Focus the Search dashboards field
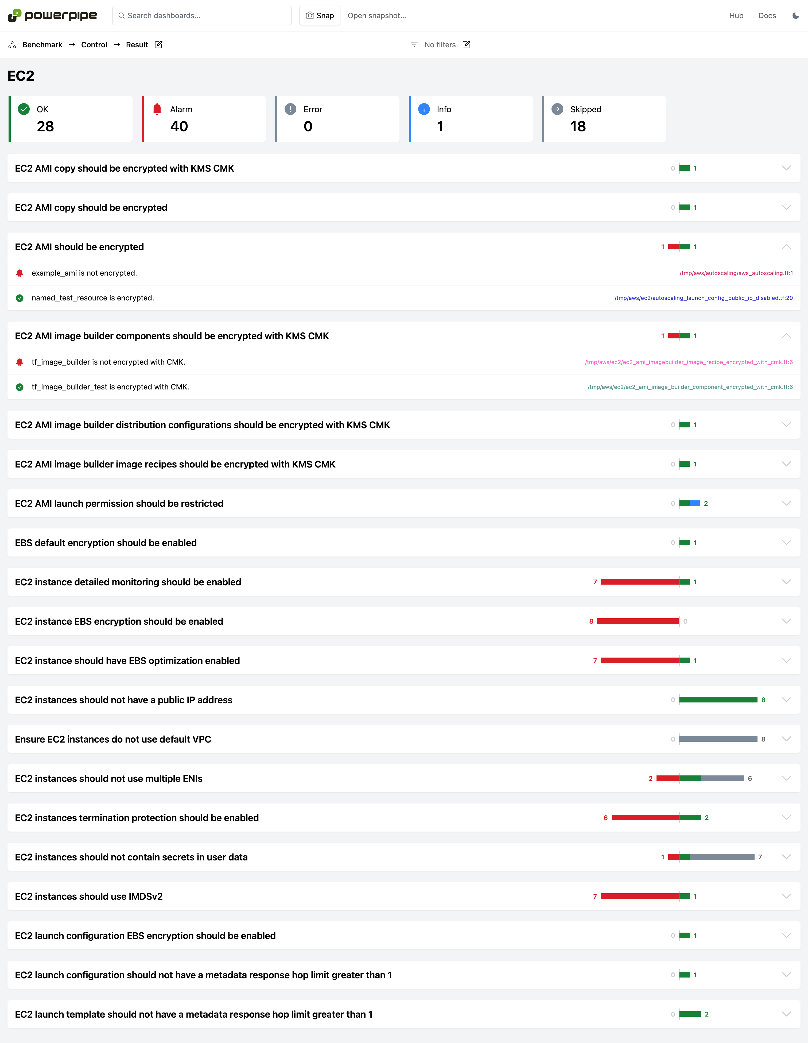The image size is (808, 1043). 202,15
